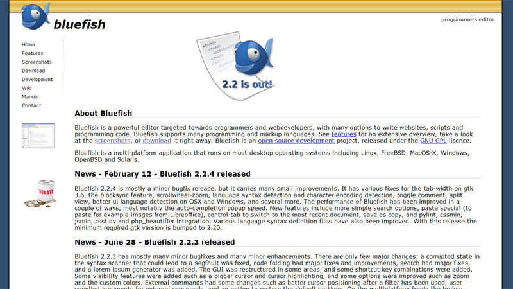
Task: Go to the Contact page
Action: (x=31, y=105)
